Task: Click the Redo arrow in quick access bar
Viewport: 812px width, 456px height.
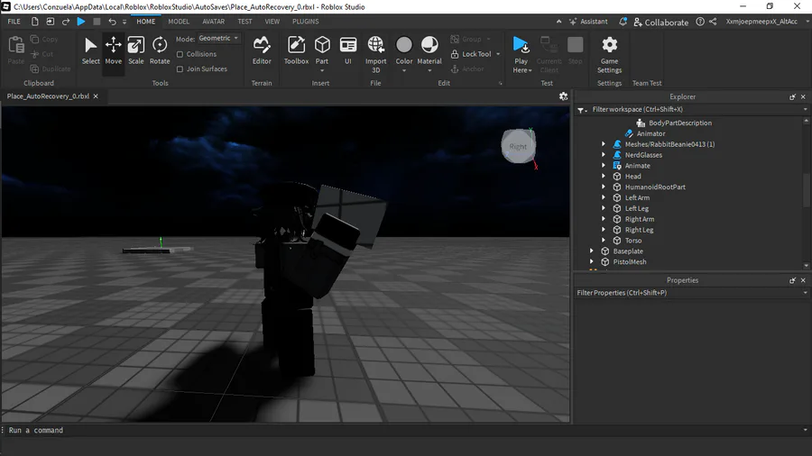Action: pyautogui.click(x=66, y=22)
